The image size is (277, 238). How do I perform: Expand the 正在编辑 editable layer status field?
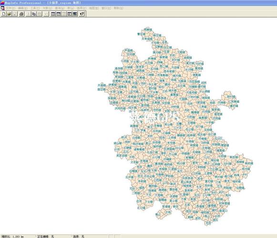[x=54, y=237]
